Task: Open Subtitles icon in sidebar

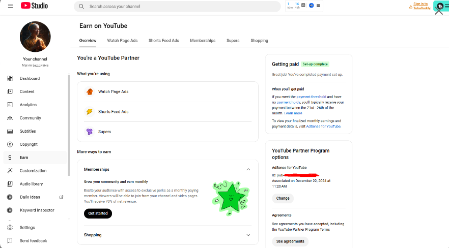Action: pos(10,131)
